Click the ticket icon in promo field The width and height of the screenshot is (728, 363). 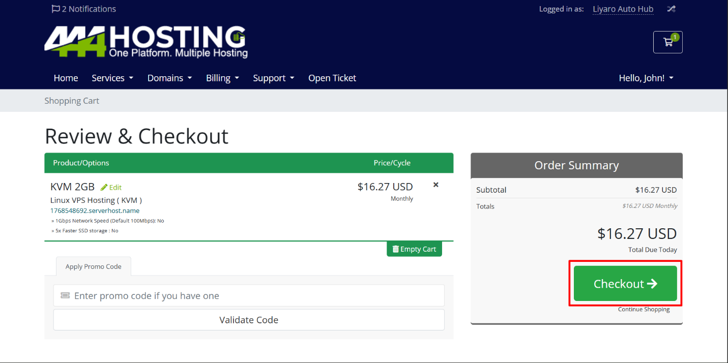tap(65, 295)
